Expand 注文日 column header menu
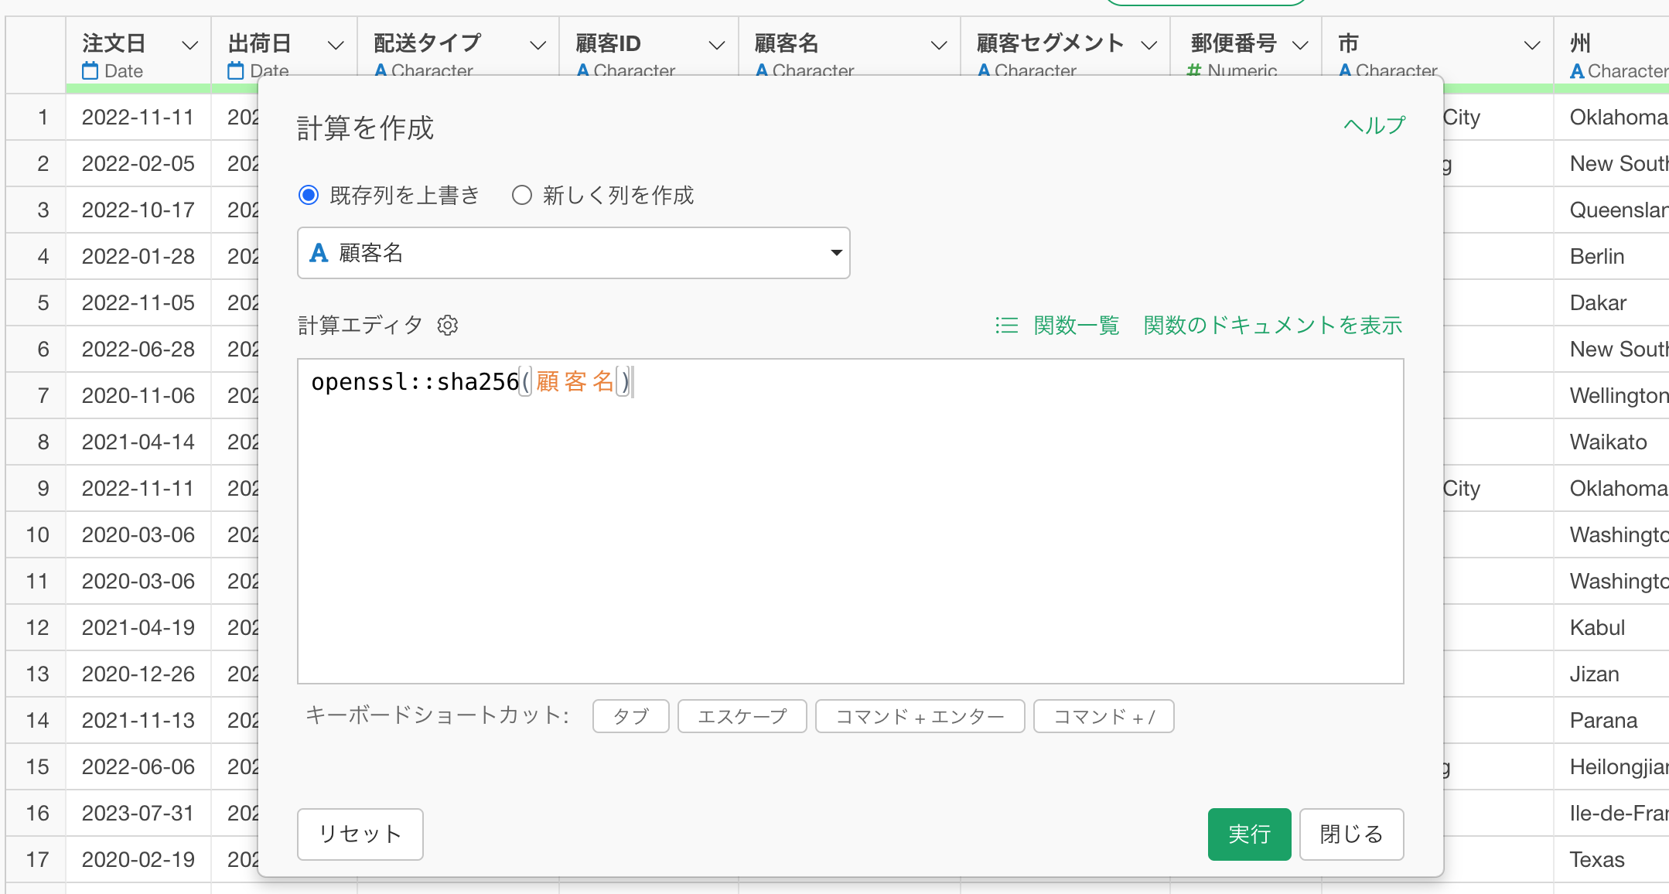Image resolution: width=1669 pixels, height=894 pixels. pyautogui.click(x=189, y=45)
